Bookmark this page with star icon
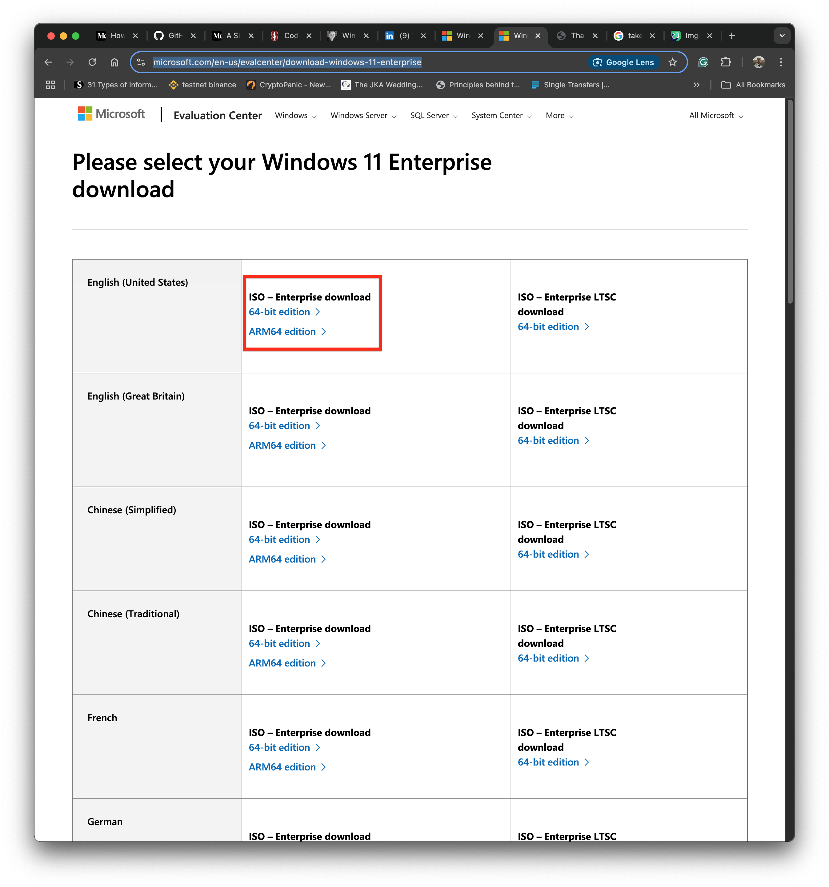Viewport: 829px width, 887px height. pos(672,62)
